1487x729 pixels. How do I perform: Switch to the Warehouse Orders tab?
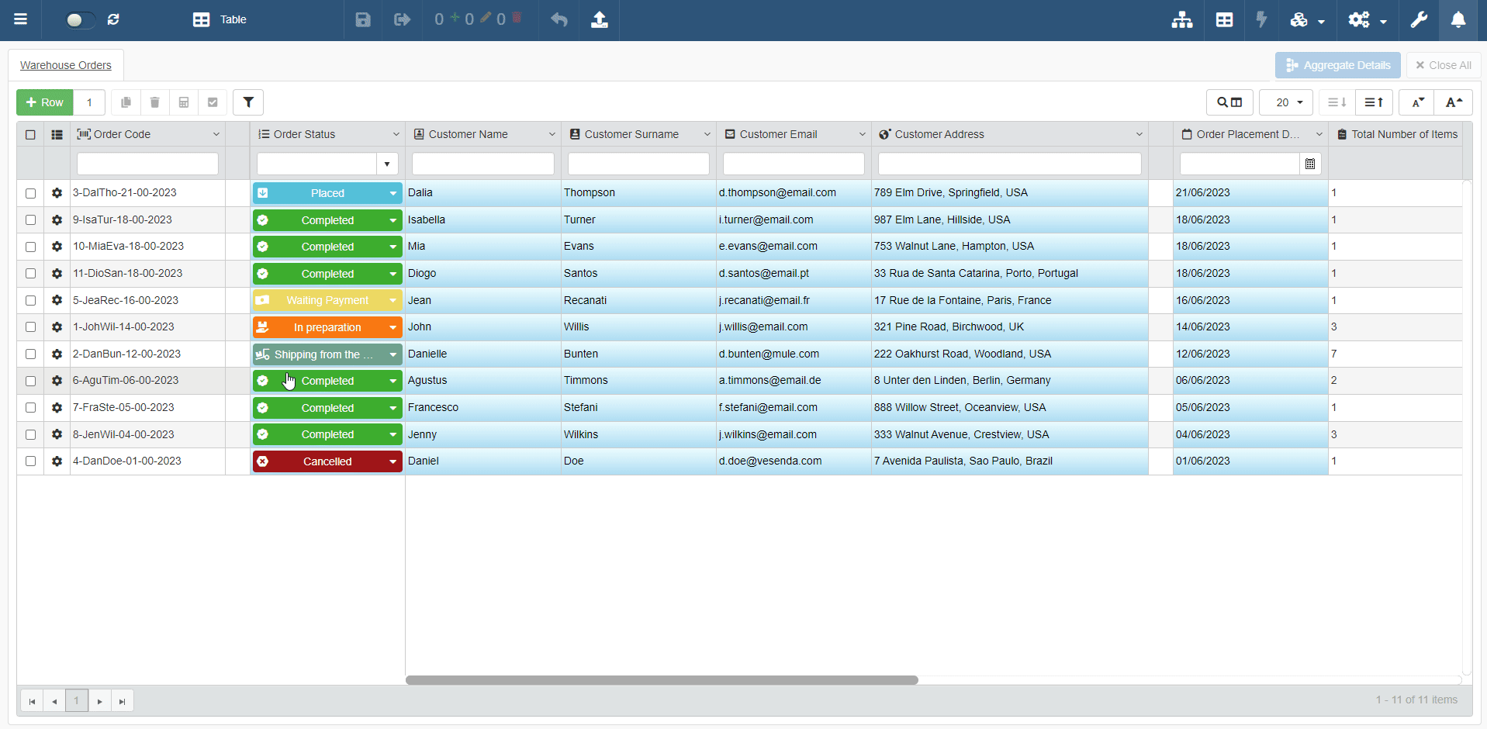66,65
